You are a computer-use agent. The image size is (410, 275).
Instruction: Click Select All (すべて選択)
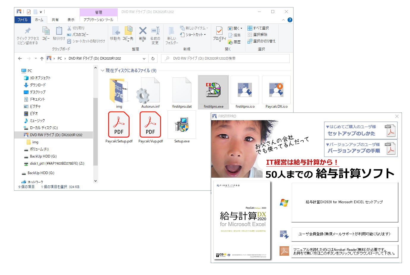258,28
